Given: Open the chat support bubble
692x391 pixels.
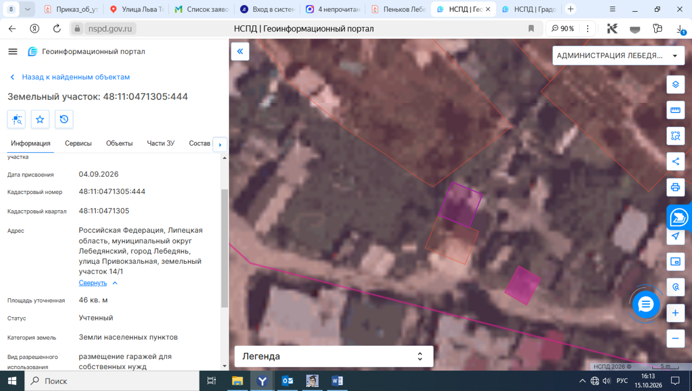Looking at the screenshot, I should coord(646,304).
